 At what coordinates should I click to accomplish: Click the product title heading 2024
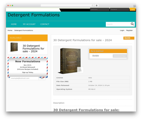(x=82, y=40)
